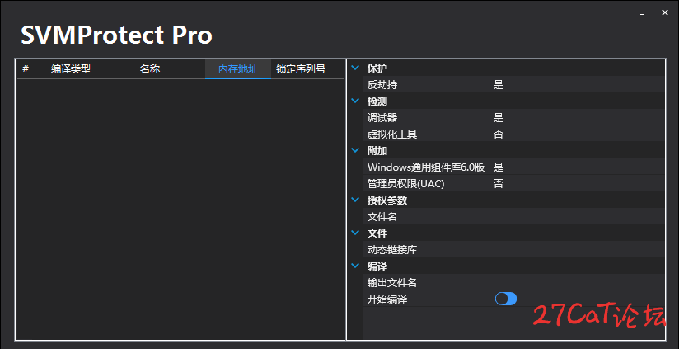The height and width of the screenshot is (349, 679).
Task: Click the 文件名 value field
Action: (577, 216)
